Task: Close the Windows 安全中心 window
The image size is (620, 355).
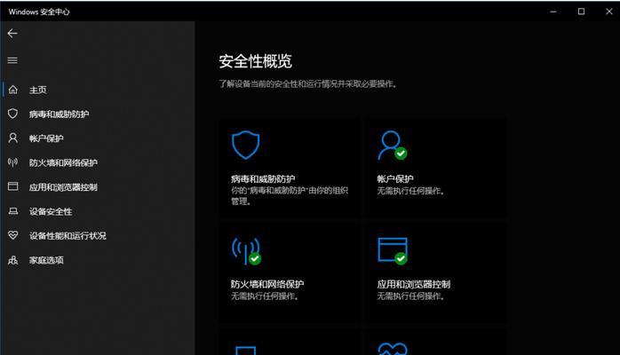Action: pyautogui.click(x=609, y=12)
